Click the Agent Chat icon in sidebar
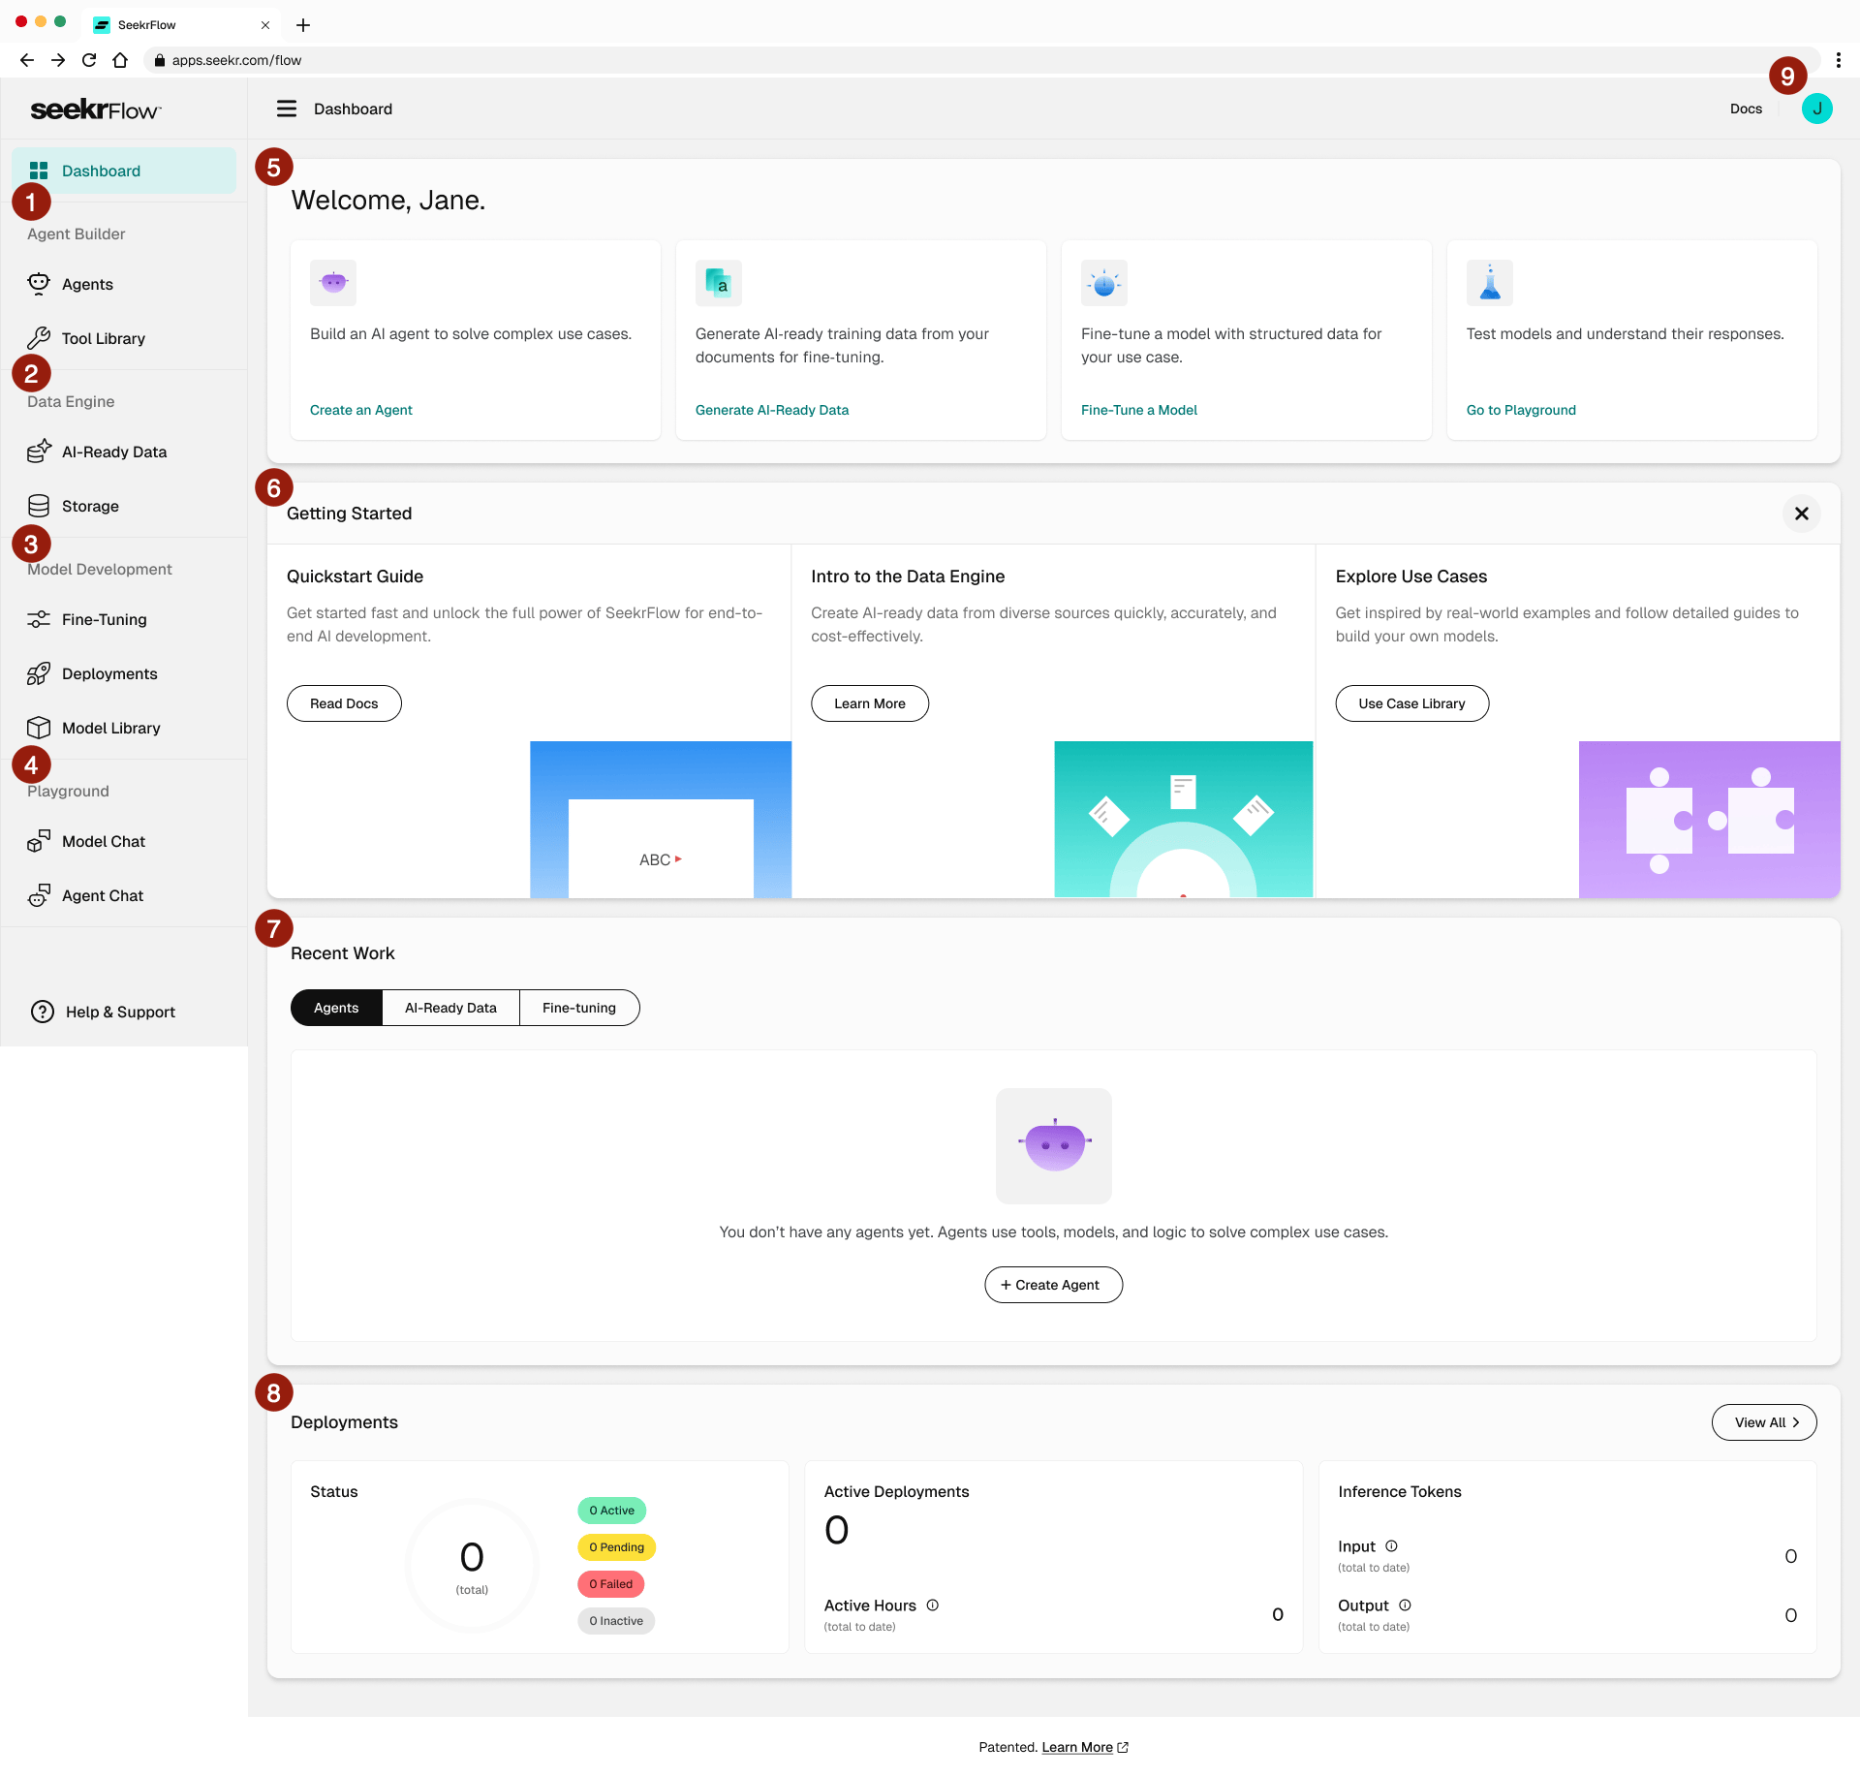The image size is (1860, 1777). point(39,895)
